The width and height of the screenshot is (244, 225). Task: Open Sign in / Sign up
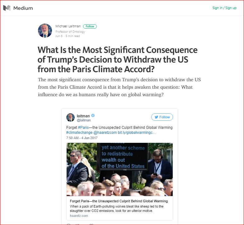click(224, 8)
